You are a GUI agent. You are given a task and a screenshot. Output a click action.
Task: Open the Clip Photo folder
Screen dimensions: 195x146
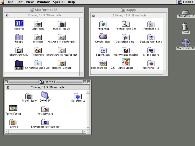coord(38,24)
